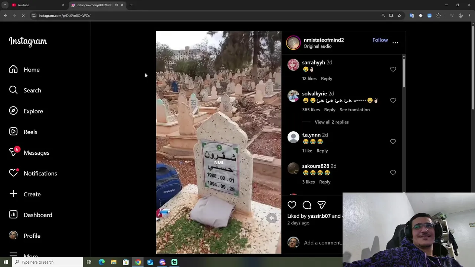Click the Instagram logo wordmark

click(x=28, y=41)
